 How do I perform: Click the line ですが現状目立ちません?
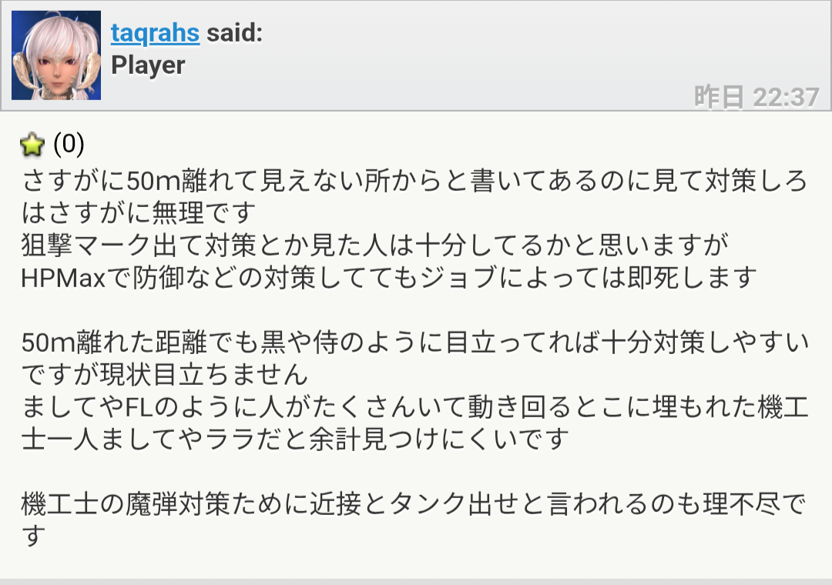pyautogui.click(x=165, y=374)
